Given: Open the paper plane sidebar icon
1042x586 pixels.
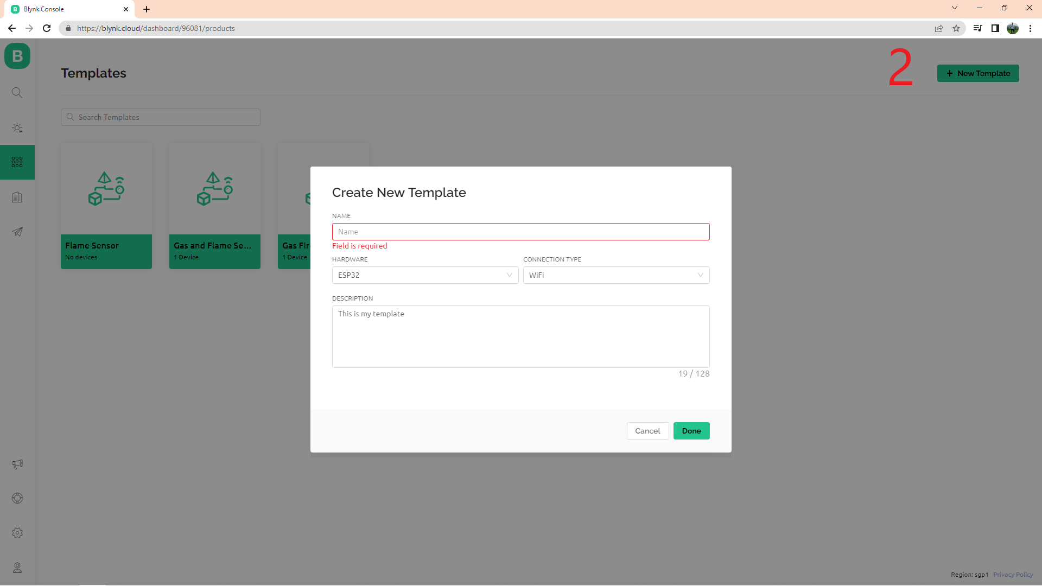Looking at the screenshot, I should [17, 232].
